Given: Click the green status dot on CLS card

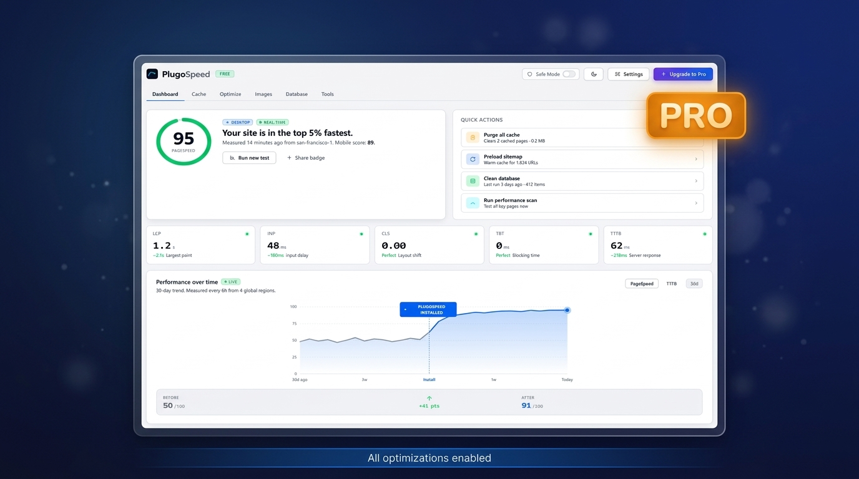Looking at the screenshot, I should [476, 234].
